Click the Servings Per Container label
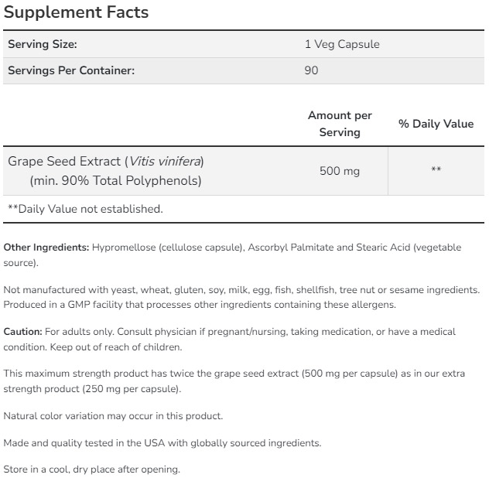The width and height of the screenshot is (489, 478). tap(71, 70)
